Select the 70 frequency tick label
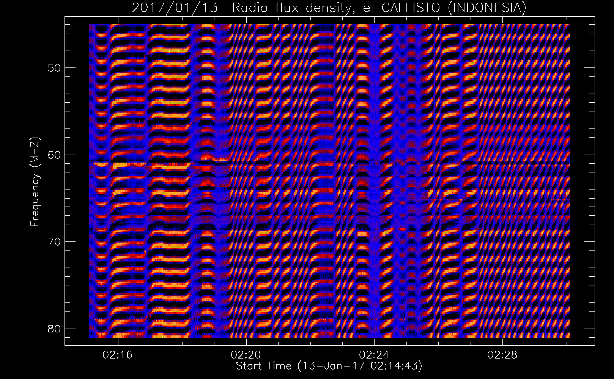The image size is (614, 379). (54, 241)
